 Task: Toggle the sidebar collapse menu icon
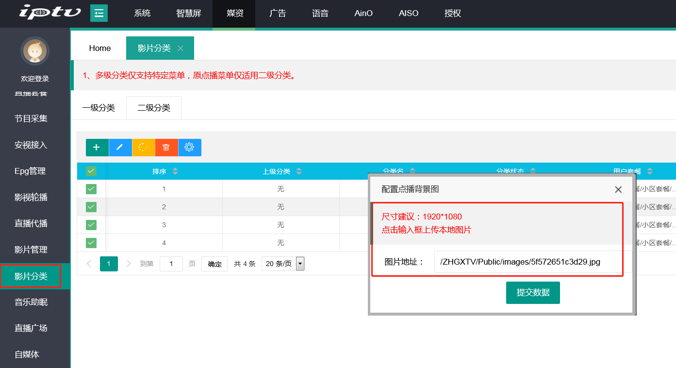99,13
